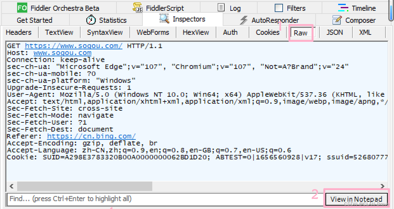Switch to the FiddlerScript tab
Viewport: 394px width, 209px height.
tap(159, 8)
